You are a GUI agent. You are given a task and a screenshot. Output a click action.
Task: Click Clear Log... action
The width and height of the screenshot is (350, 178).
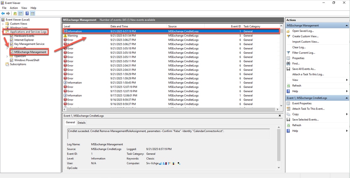click(299, 47)
